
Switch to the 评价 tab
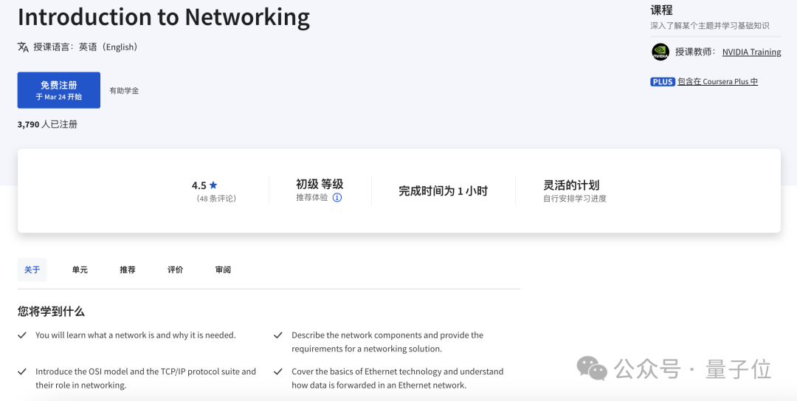pos(176,270)
